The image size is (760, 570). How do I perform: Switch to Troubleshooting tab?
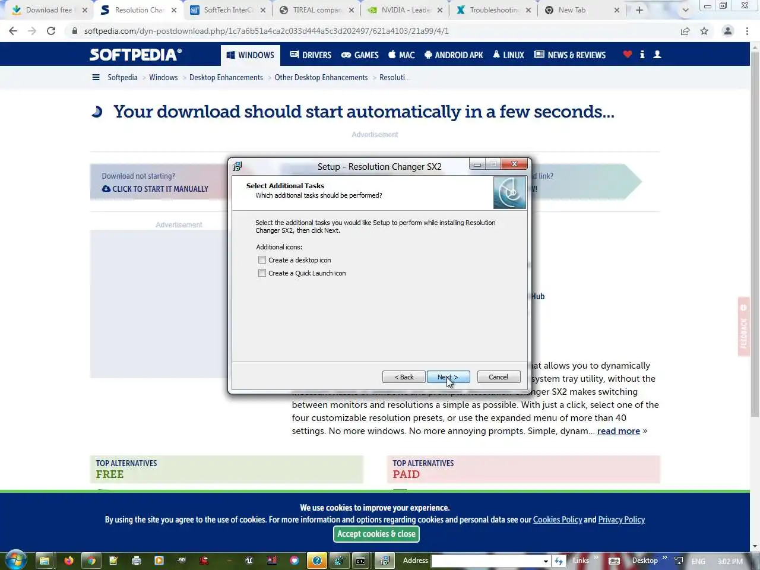tap(494, 10)
